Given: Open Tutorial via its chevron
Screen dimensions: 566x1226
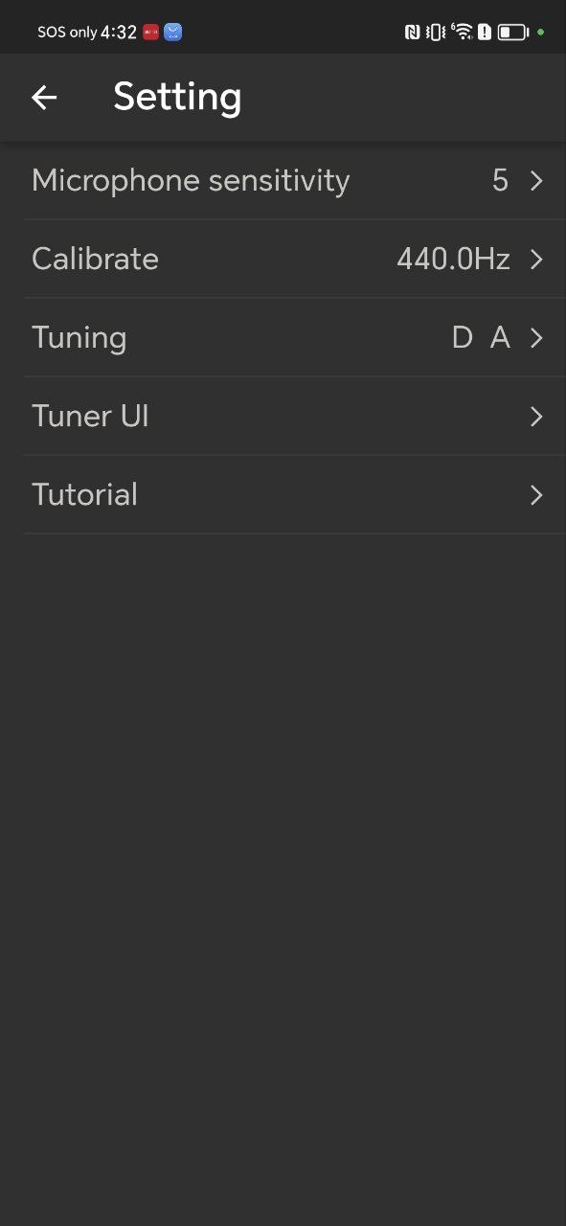Looking at the screenshot, I should (536, 495).
